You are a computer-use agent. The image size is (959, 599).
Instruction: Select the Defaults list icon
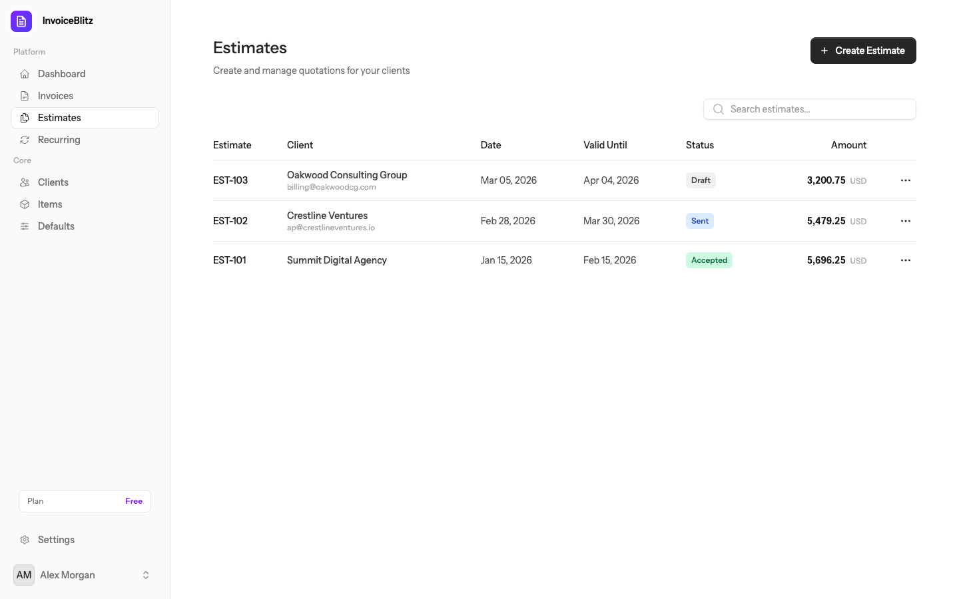[25, 226]
